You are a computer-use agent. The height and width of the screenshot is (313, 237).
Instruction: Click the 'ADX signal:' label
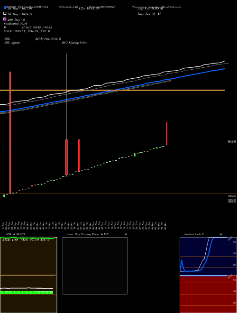[12, 43]
